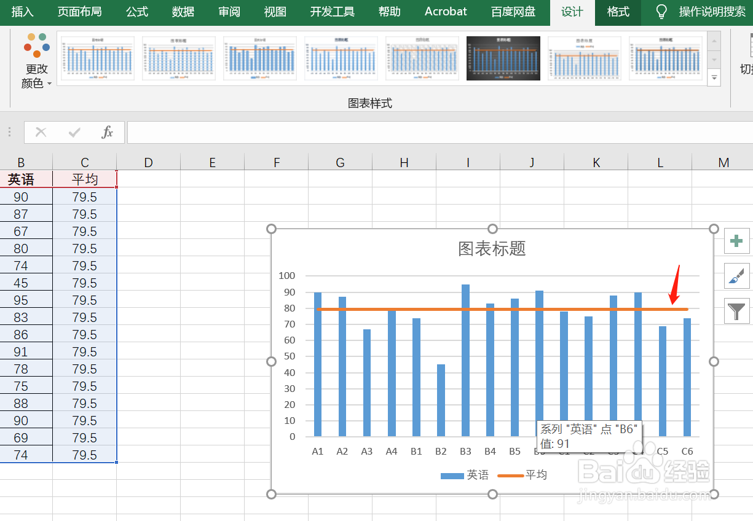Open the Acrobat ribbon entry
This screenshot has height=521, width=753.
point(445,12)
